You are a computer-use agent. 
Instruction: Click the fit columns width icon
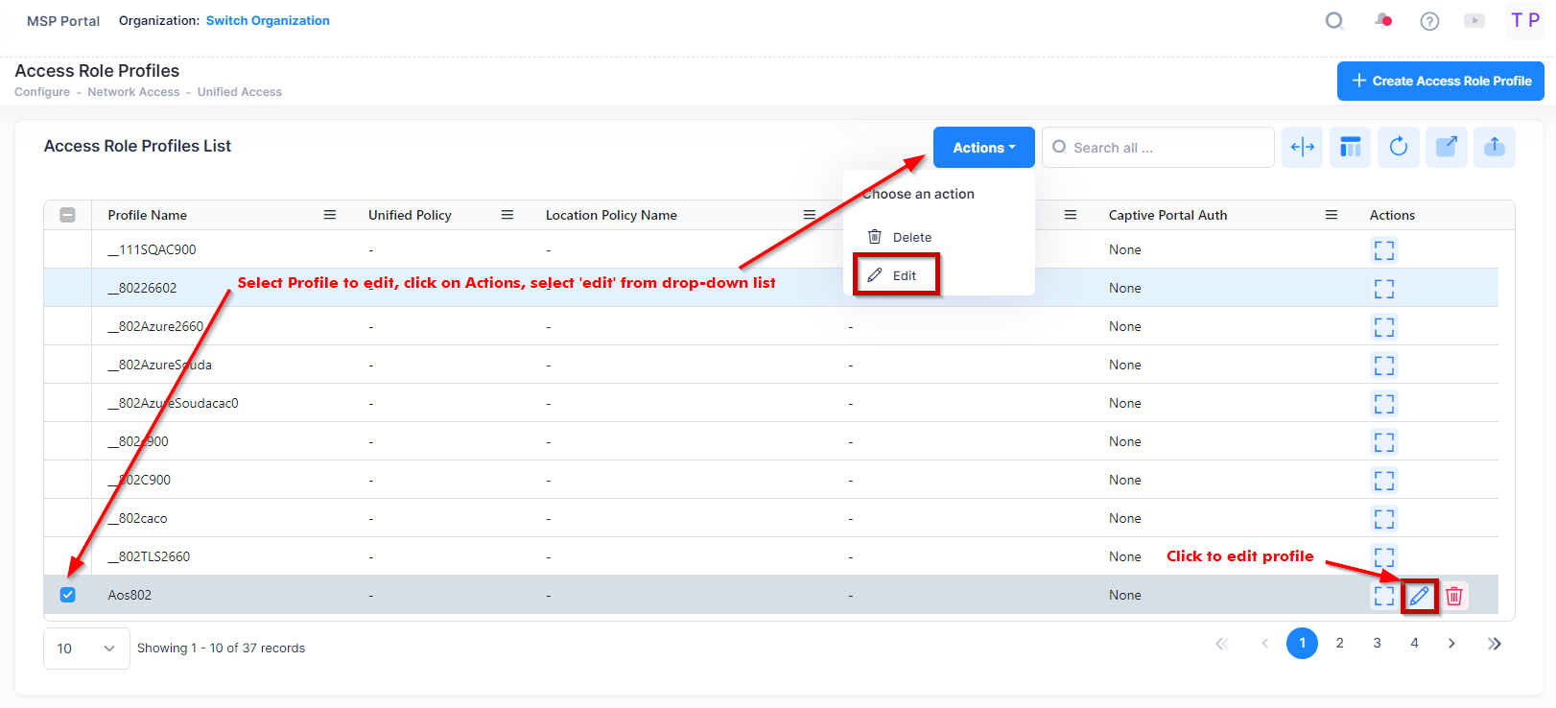click(1302, 147)
